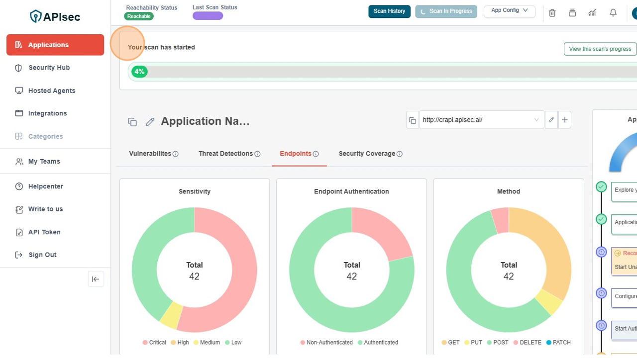The height and width of the screenshot is (358, 637).
Task: Toggle the GET legend in Method chart
Action: coord(450,343)
